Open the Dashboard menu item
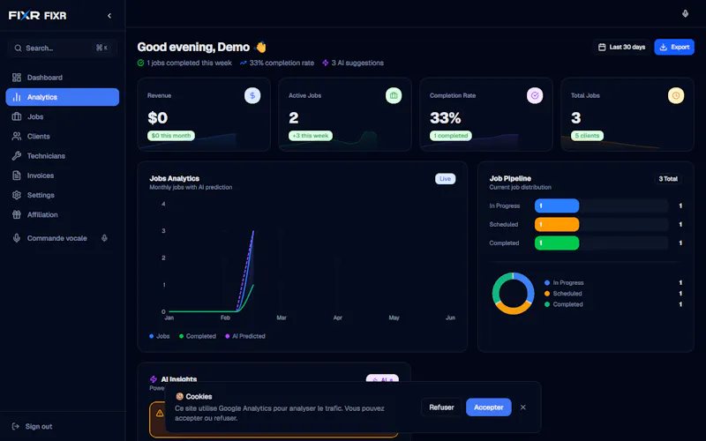Image resolution: width=706 pixels, height=441 pixels. [x=62, y=78]
